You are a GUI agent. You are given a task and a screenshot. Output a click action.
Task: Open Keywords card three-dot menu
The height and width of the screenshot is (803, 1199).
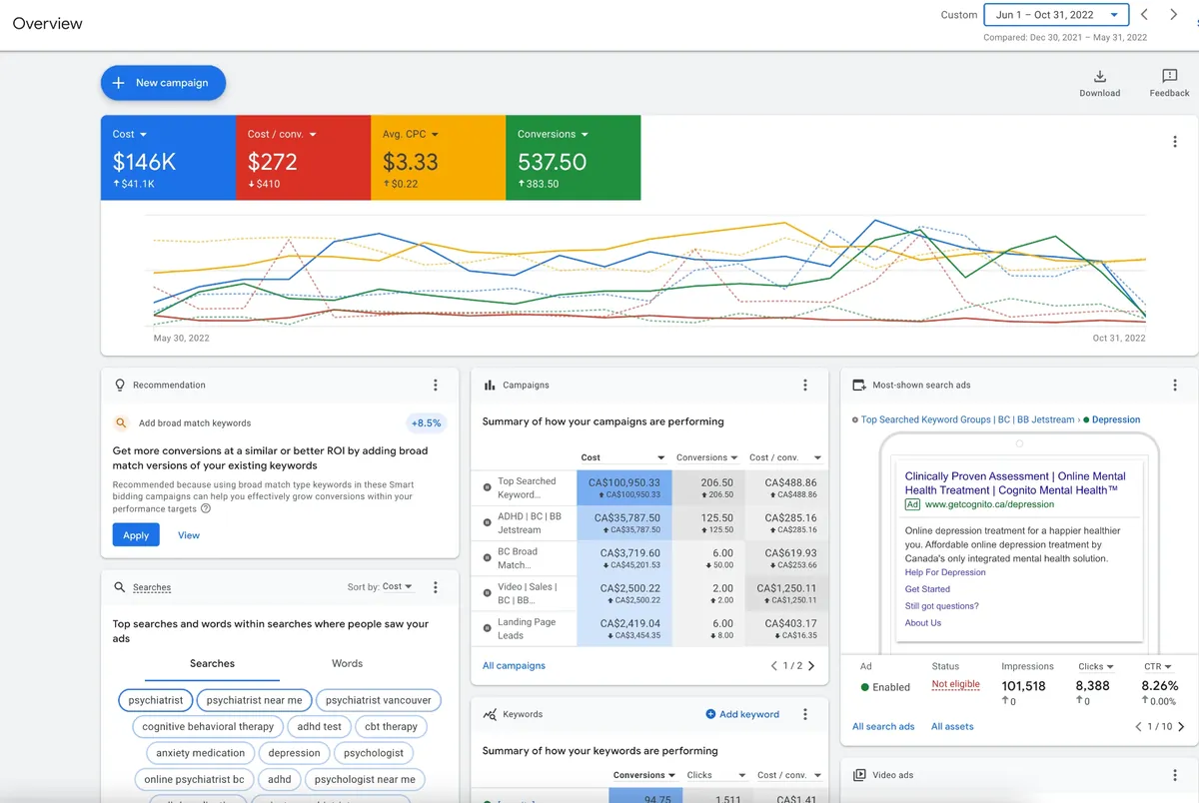pyautogui.click(x=805, y=714)
